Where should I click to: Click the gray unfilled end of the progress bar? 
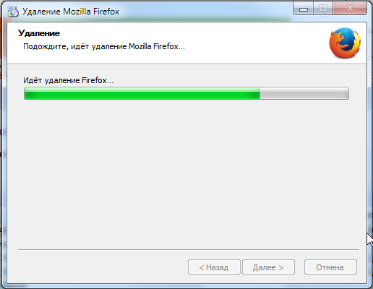click(x=304, y=93)
